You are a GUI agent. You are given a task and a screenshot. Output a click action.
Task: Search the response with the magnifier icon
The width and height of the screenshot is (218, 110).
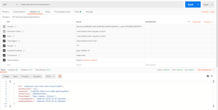(212, 76)
